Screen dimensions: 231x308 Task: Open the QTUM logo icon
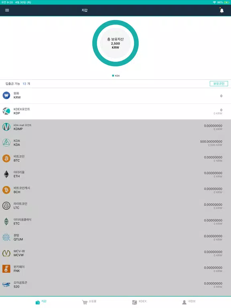(6, 237)
